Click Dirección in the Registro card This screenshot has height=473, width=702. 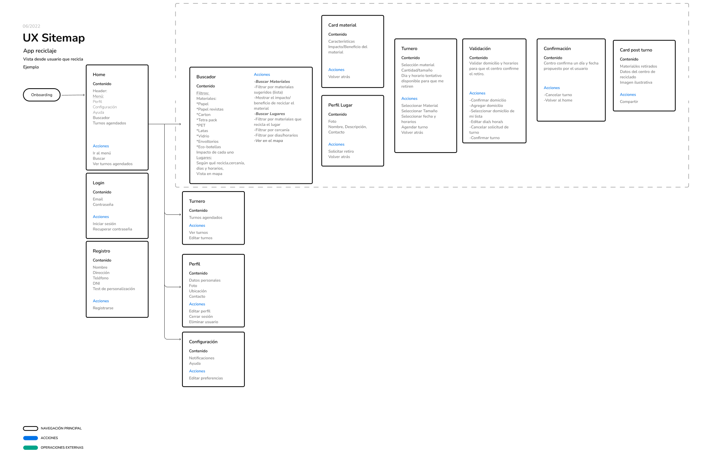tap(101, 273)
